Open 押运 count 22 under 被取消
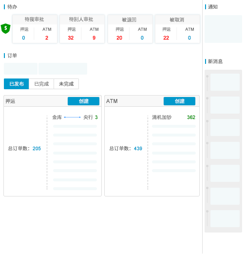The height and width of the screenshot is (254, 245). click(x=166, y=38)
